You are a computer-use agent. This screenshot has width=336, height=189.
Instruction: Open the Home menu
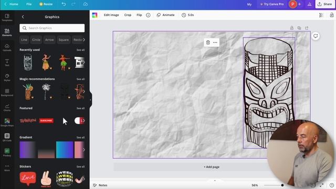point(11,4)
